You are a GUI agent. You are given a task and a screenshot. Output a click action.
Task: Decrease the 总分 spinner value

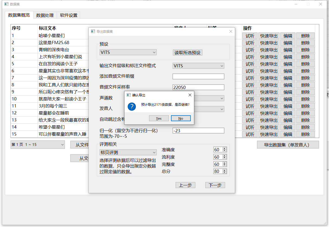(x=224, y=173)
